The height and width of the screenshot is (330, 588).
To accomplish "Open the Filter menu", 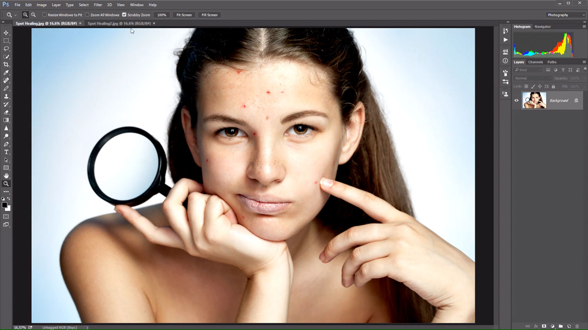I will tap(98, 5).
